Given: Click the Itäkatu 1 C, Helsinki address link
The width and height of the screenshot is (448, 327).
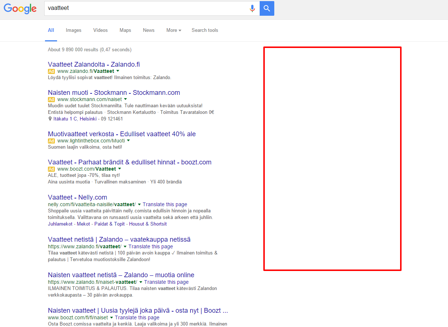Looking at the screenshot, I should (x=75, y=119).
